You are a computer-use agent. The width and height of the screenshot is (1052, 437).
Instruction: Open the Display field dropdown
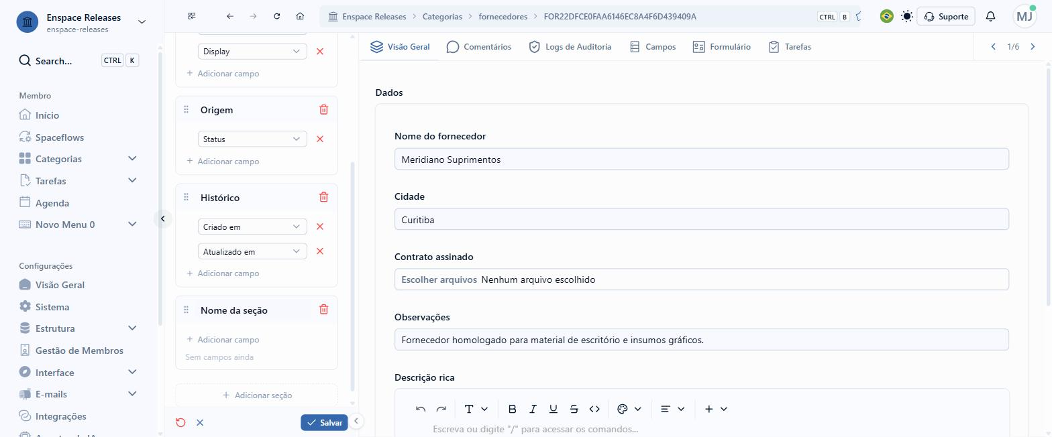pyautogui.click(x=252, y=52)
